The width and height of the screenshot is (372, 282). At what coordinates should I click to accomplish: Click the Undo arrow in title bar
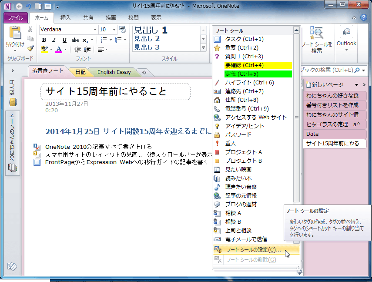click(x=29, y=7)
